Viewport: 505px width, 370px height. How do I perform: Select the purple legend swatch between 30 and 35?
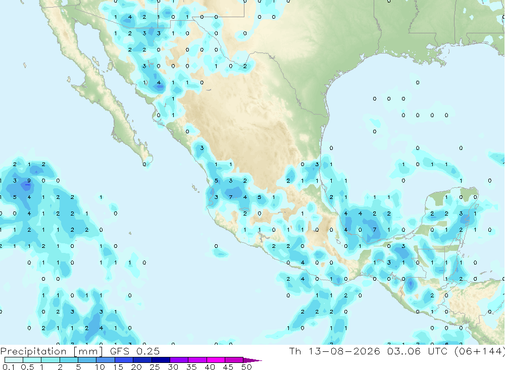click(179, 360)
